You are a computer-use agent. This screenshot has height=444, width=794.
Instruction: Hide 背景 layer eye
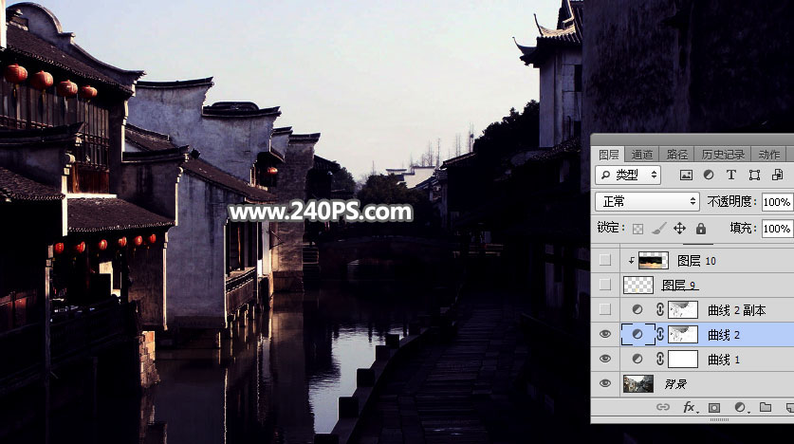[x=605, y=383]
